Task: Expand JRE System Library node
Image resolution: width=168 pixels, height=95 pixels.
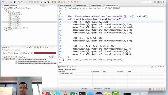Action: coord(5,28)
